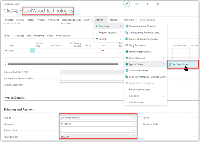Choose Copy Document menu entry
This screenshot has width=200, height=142.
coord(146,45)
